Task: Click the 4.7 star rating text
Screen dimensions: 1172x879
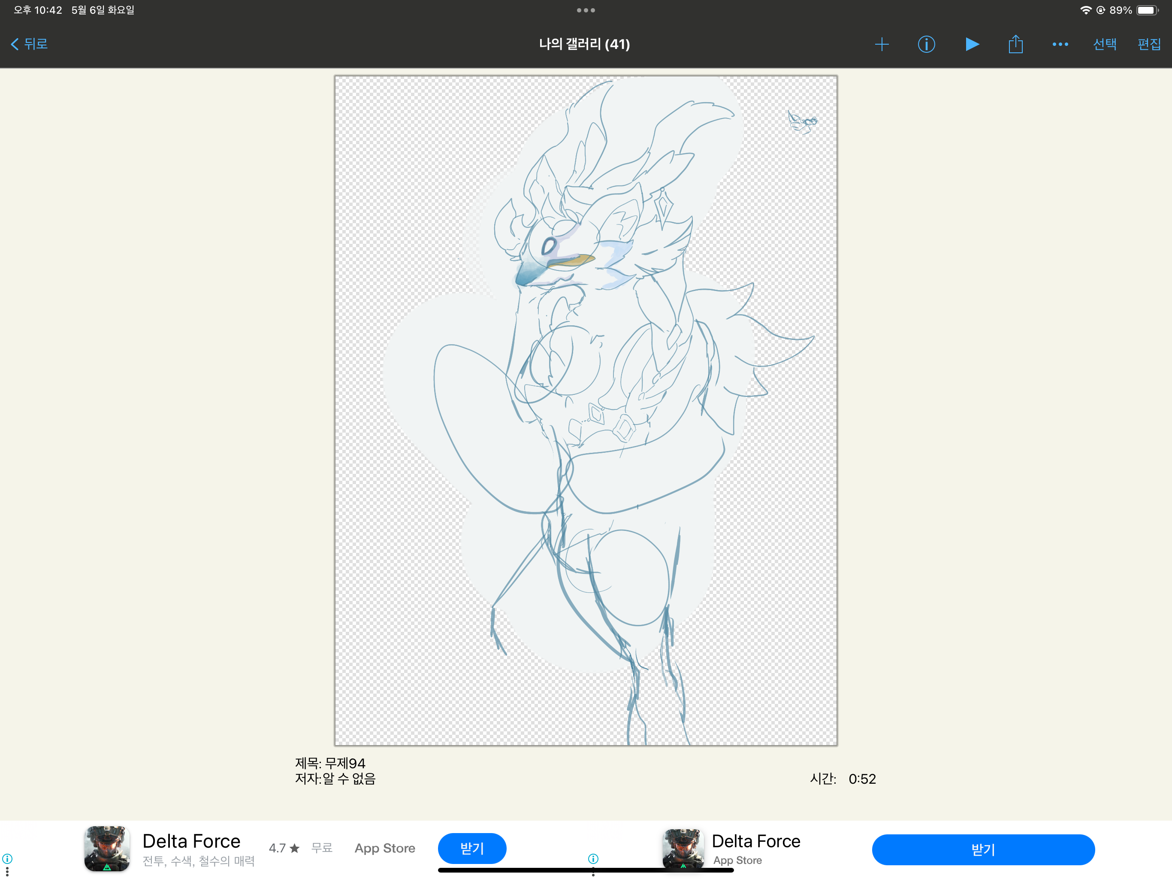Action: [284, 848]
